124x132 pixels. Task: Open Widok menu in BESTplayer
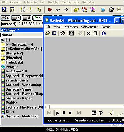point(57,27)
